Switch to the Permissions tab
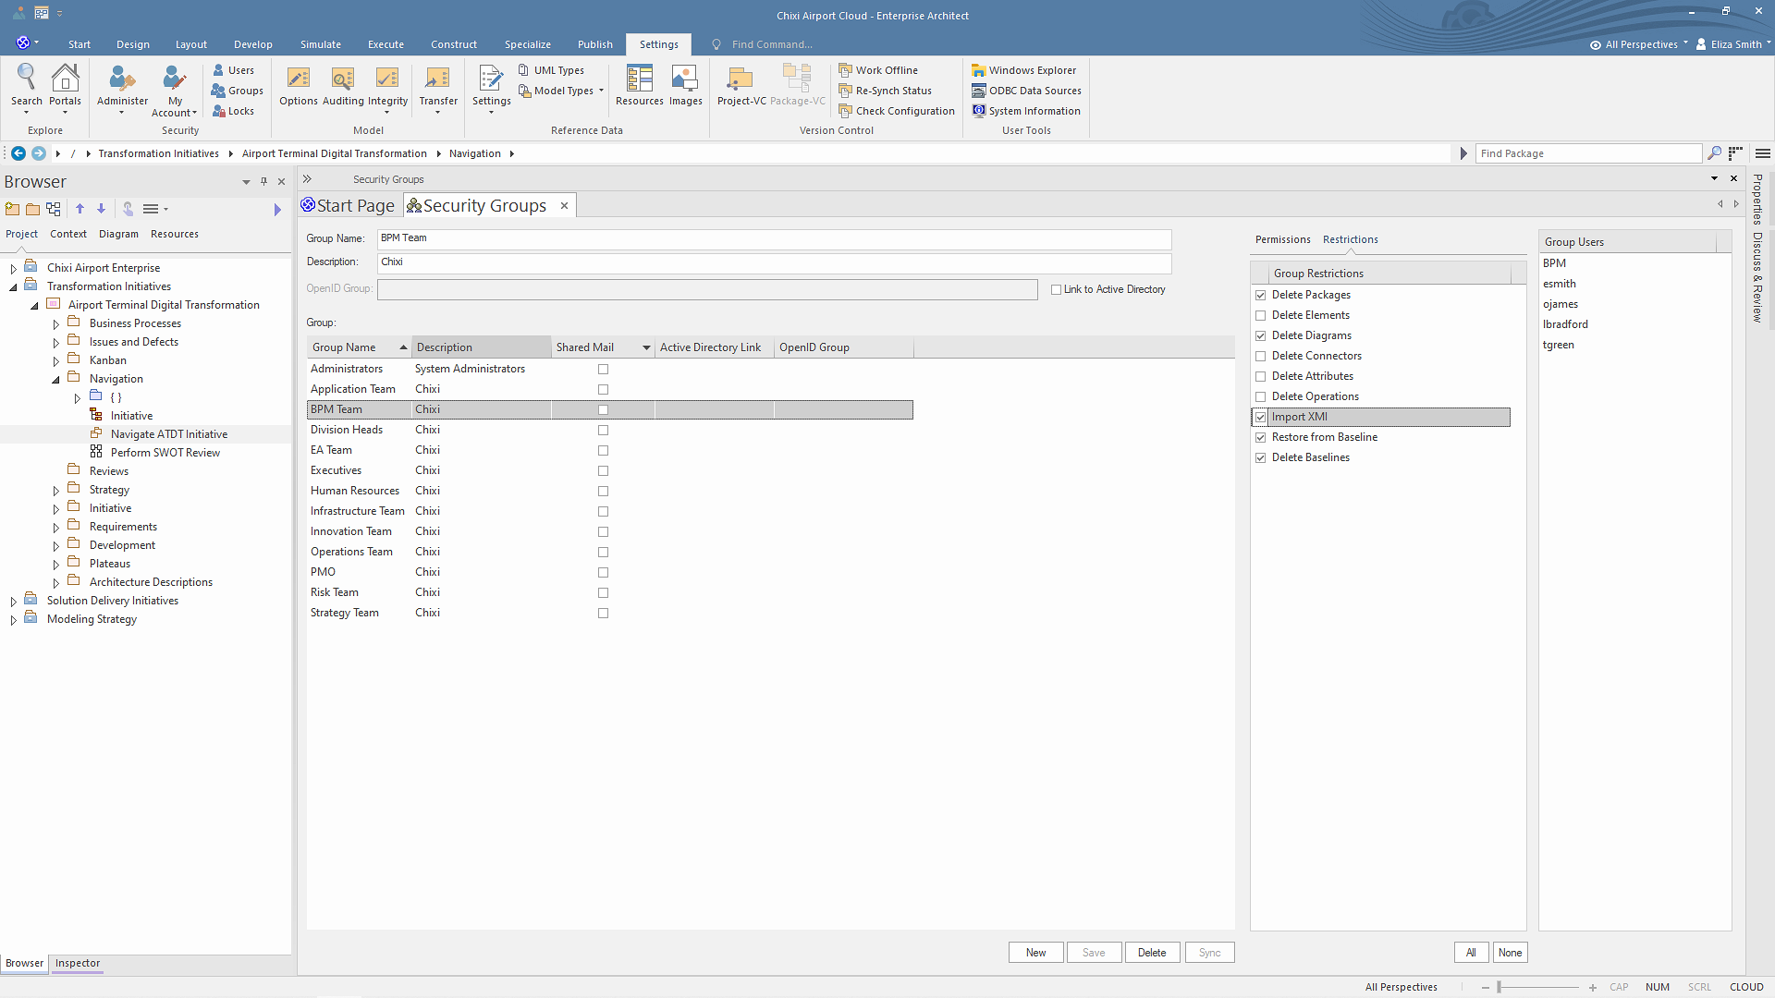The image size is (1775, 998). pyautogui.click(x=1282, y=239)
